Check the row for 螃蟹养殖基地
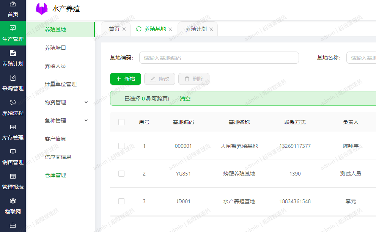This screenshot has height=232, width=376. coord(121,174)
